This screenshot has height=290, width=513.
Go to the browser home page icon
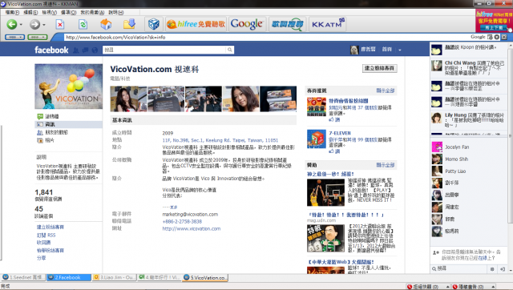106,24
